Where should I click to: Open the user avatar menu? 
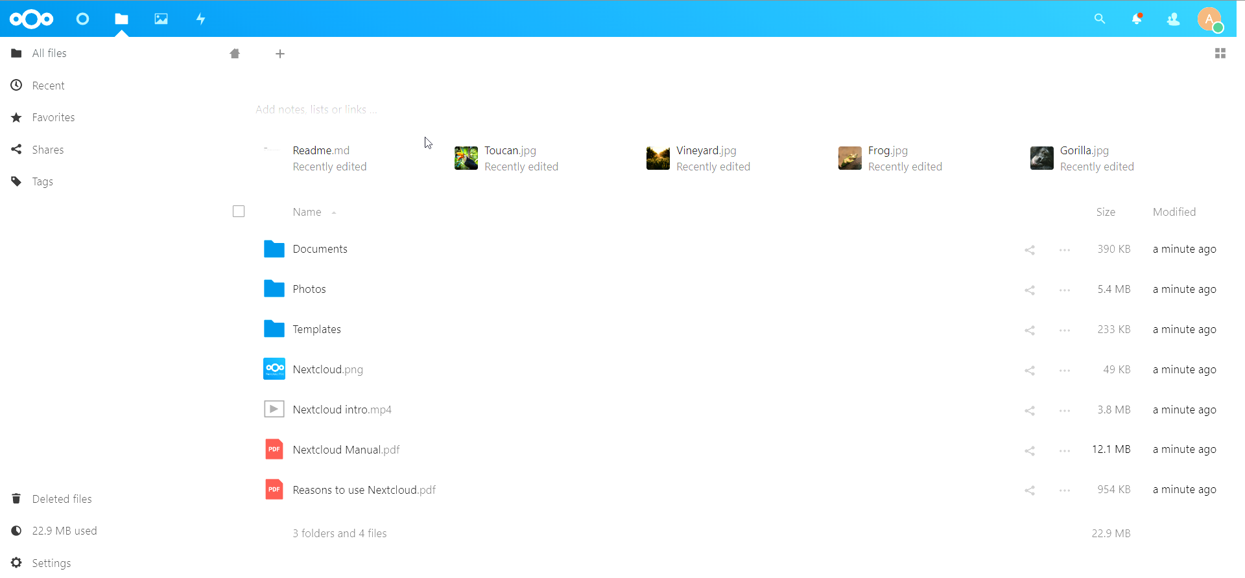click(x=1210, y=19)
